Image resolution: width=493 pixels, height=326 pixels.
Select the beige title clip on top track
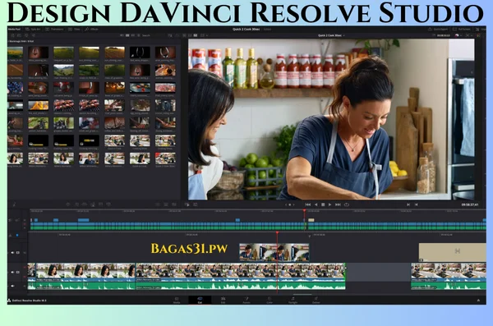[452, 252]
